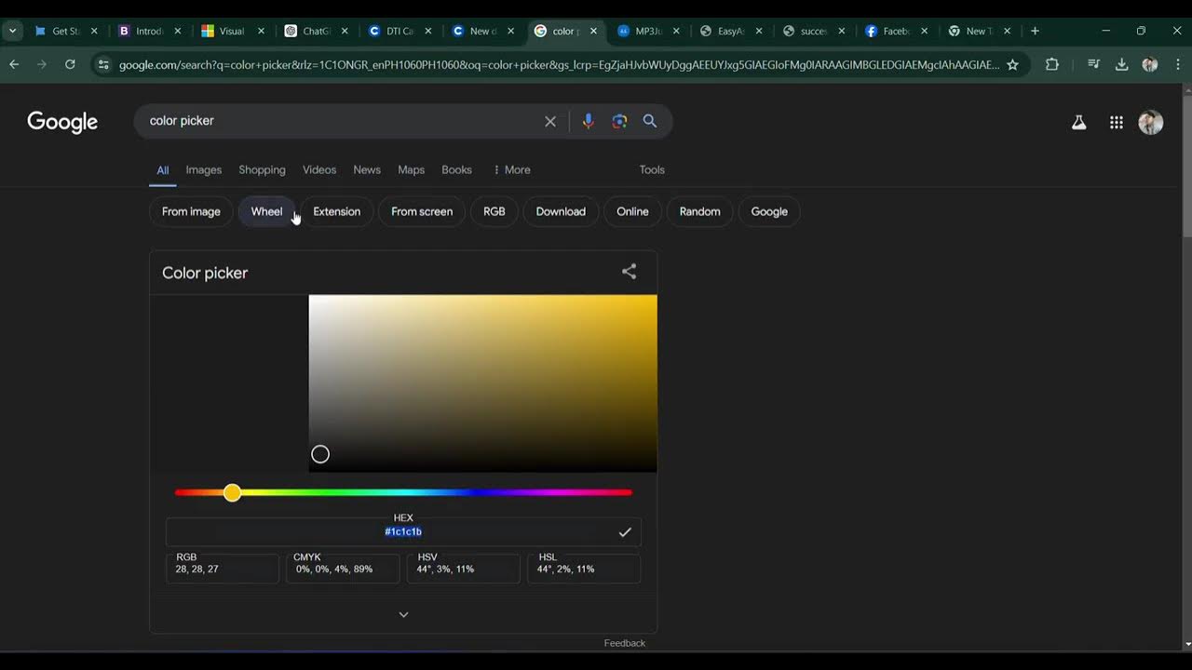The image size is (1192, 670).
Task: Open media controls in the Chrome toolbar
Action: (1093, 64)
